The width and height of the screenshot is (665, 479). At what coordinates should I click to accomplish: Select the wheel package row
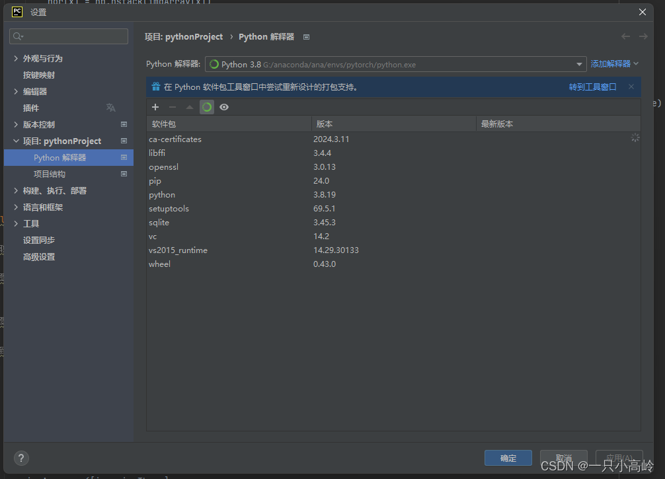pos(393,264)
